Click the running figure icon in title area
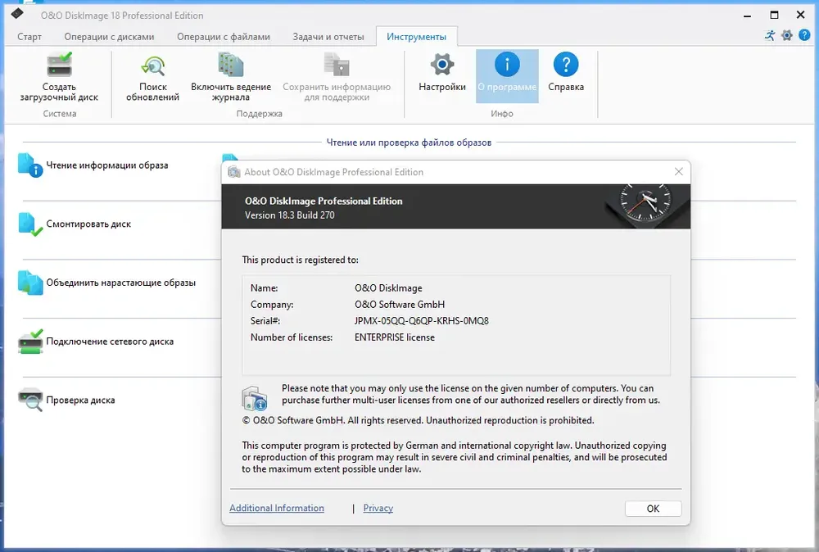819x552 pixels. [x=770, y=35]
